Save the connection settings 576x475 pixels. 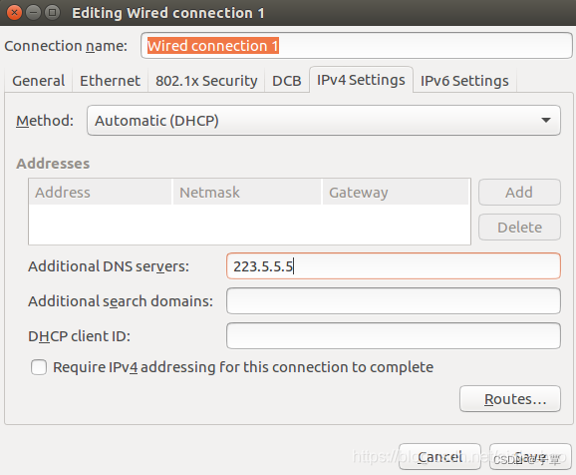coord(530,457)
